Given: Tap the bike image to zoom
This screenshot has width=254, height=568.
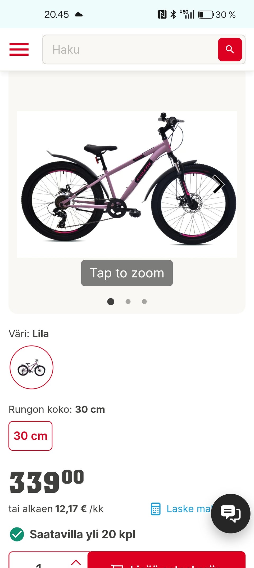Looking at the screenshot, I should coord(127,184).
